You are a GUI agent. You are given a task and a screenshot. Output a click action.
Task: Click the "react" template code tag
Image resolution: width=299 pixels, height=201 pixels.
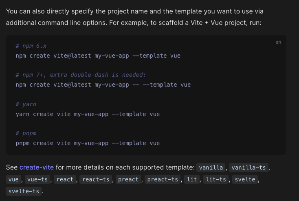[x=65, y=179]
